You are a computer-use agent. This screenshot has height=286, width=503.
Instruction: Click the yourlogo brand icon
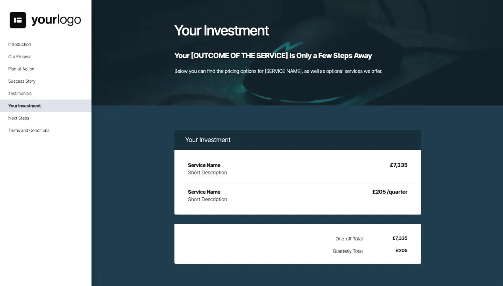[18, 19]
